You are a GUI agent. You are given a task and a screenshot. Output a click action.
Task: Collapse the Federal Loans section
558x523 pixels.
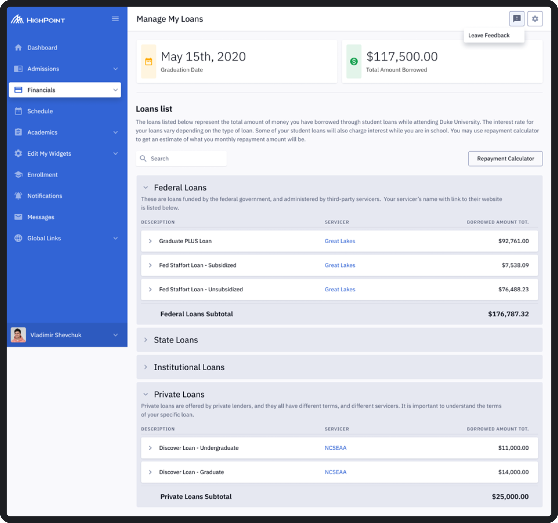tap(145, 188)
